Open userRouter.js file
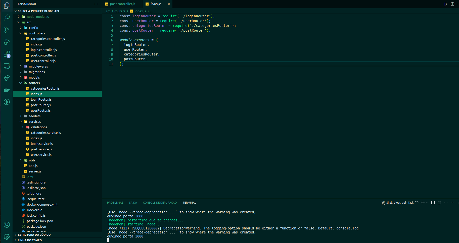Viewport: 459px width, 243px height. point(57,110)
